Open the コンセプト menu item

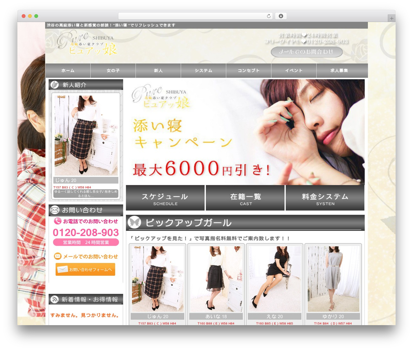(x=248, y=70)
